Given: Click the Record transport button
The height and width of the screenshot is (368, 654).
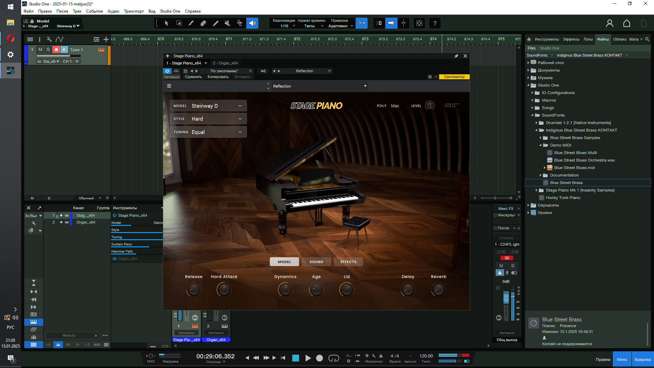Looking at the screenshot, I should click(320, 358).
